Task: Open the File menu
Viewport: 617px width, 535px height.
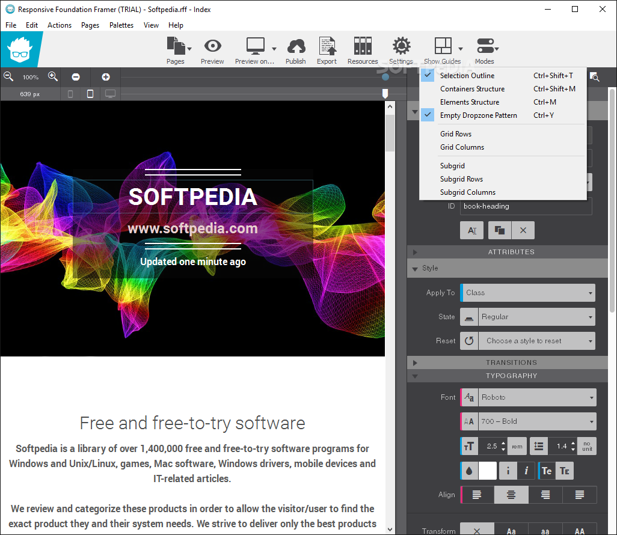Action: click(x=11, y=25)
